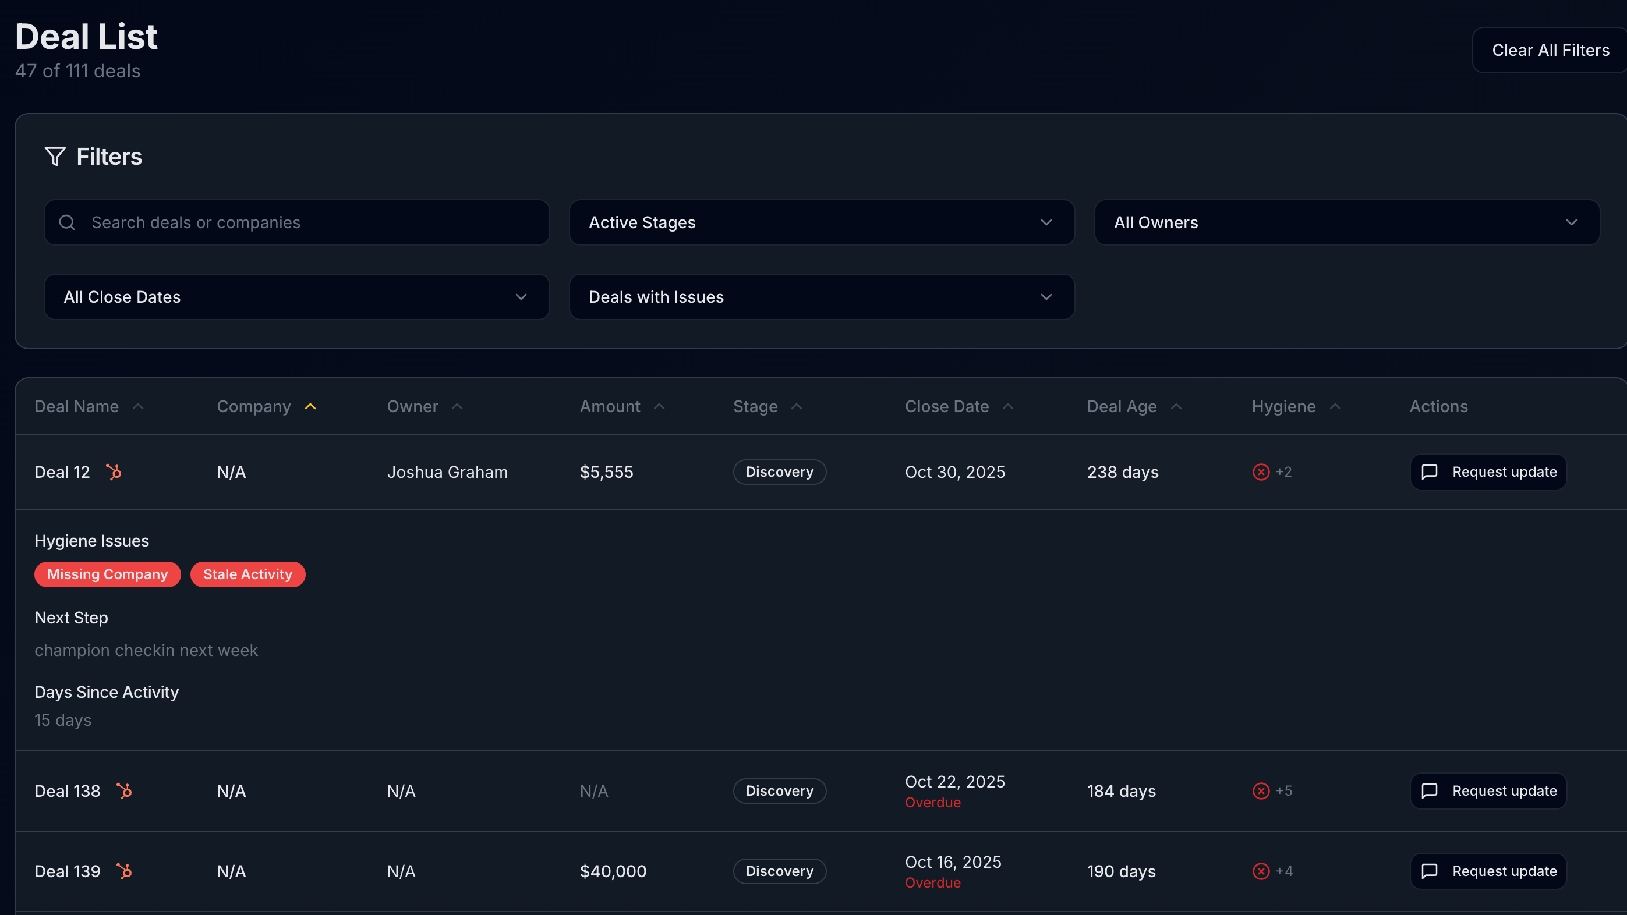Image resolution: width=1627 pixels, height=915 pixels.
Task: Click Clear All Filters
Action: tap(1550, 50)
